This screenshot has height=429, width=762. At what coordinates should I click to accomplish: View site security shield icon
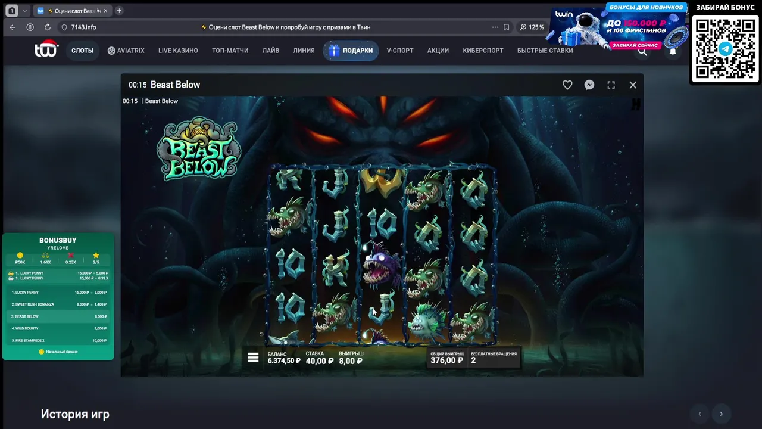(x=64, y=27)
